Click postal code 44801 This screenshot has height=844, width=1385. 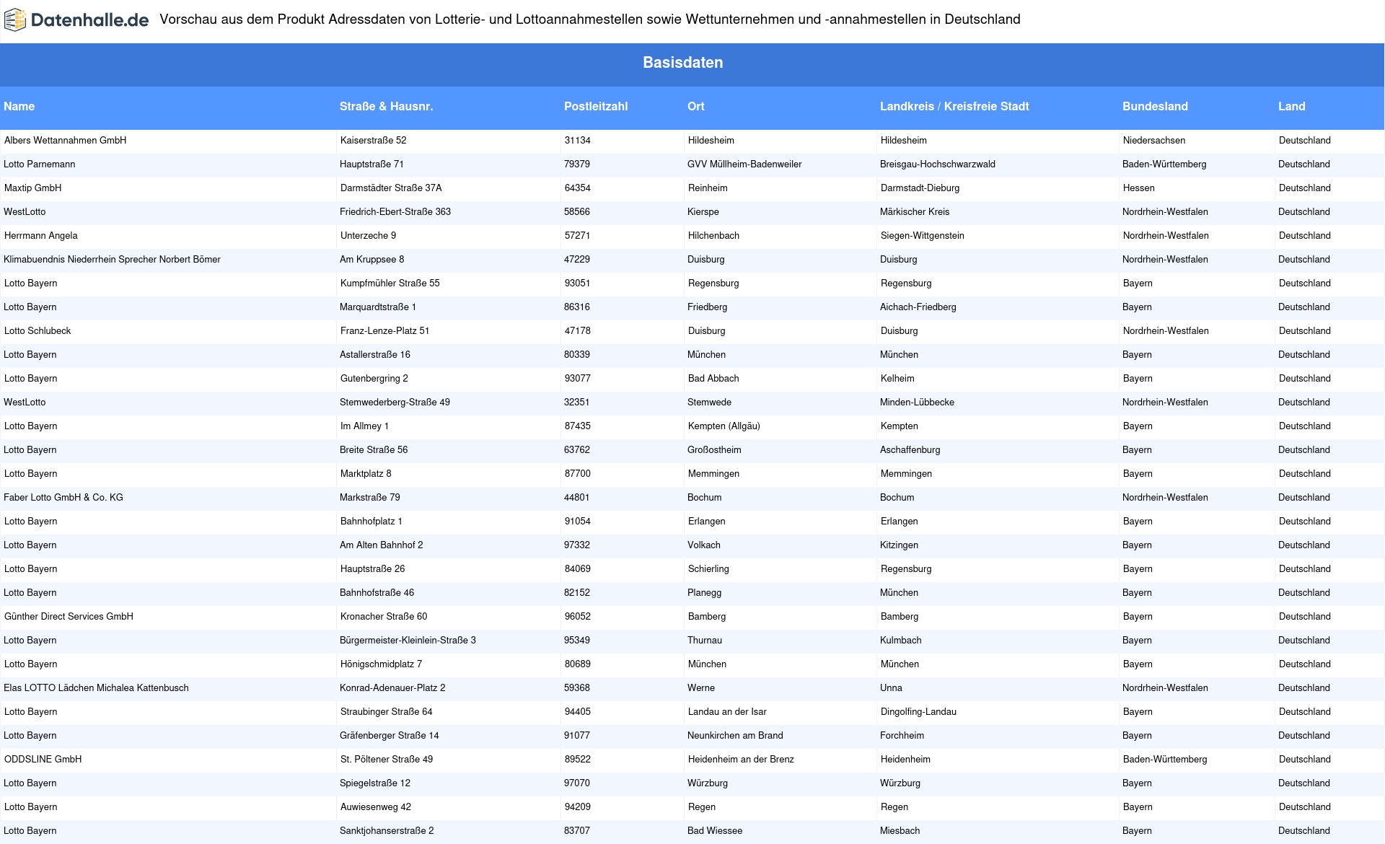click(577, 498)
